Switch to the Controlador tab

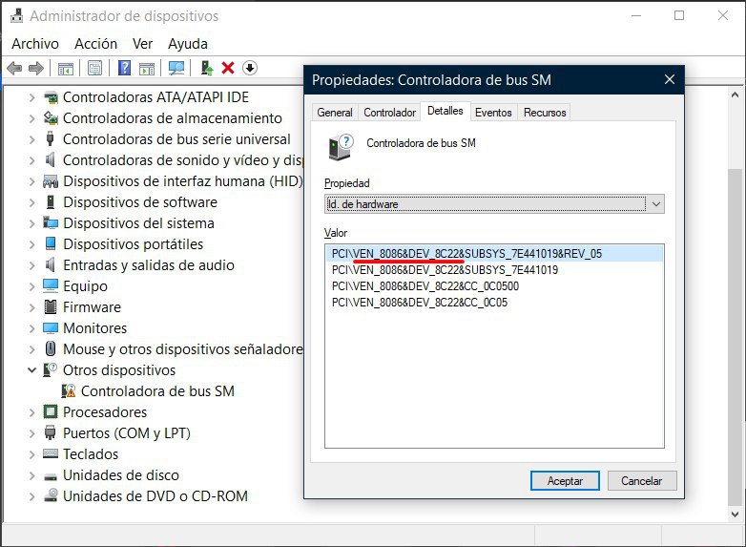click(389, 113)
